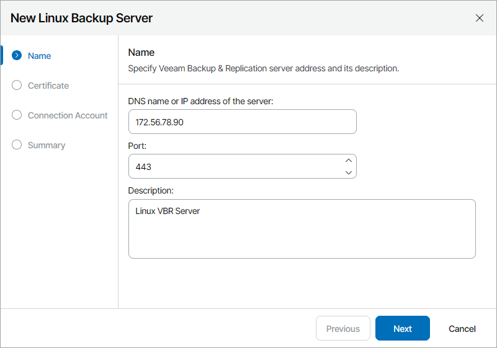
Task: Cancel the backup server wizard
Action: tap(462, 329)
